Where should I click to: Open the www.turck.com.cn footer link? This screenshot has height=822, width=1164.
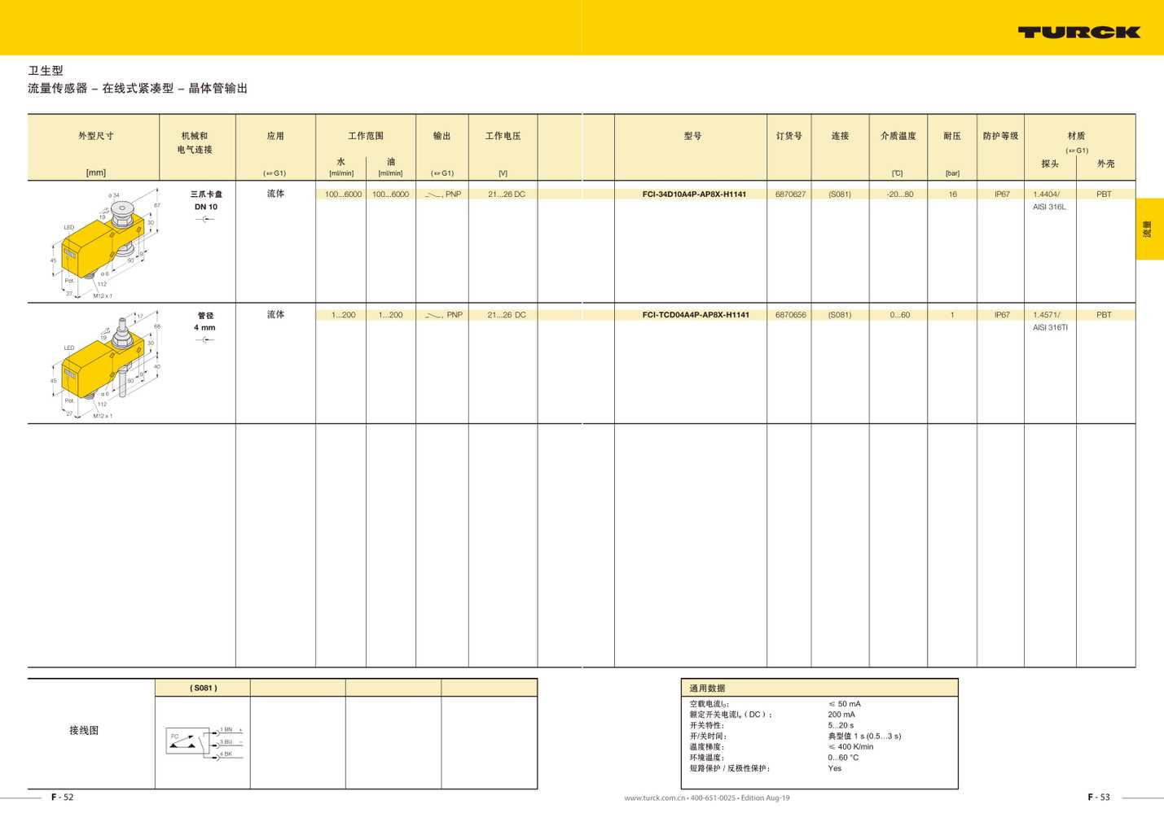pos(654,798)
